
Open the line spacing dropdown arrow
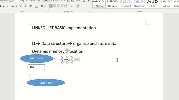click(73, 6)
